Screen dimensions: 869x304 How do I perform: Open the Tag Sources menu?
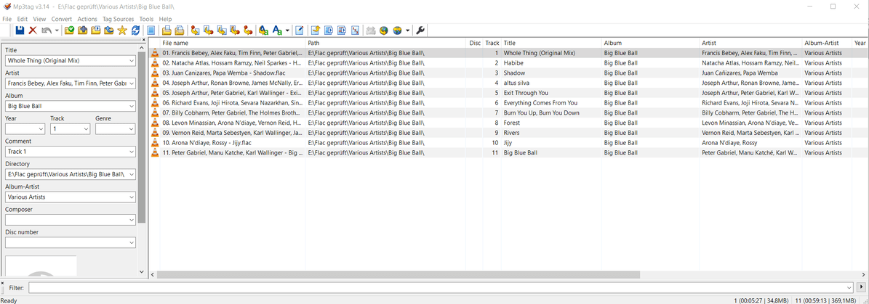pos(118,19)
